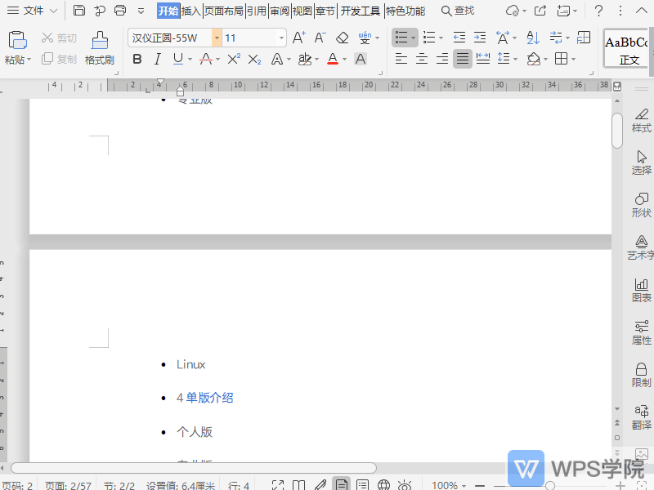This screenshot has height=490, width=654.
Task: Switch to 审阅 Review tab
Action: (280, 11)
